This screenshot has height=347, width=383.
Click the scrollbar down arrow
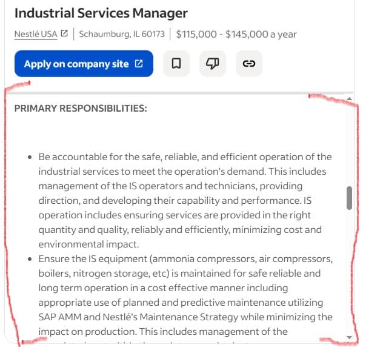[349, 337]
